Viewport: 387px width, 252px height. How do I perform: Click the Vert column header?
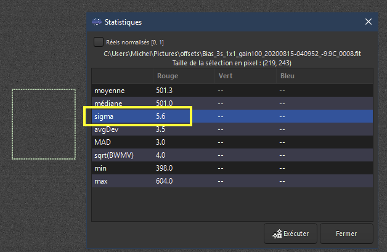pyautogui.click(x=226, y=76)
